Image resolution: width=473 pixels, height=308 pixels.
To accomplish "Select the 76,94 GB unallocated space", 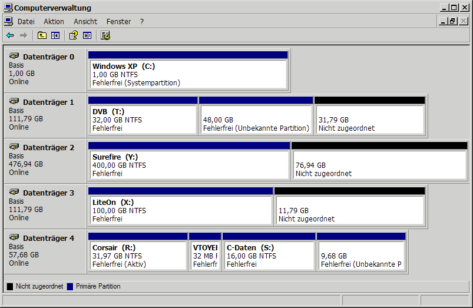I will pos(379,161).
